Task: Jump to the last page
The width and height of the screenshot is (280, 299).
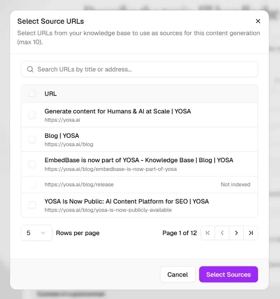Action: point(251,233)
